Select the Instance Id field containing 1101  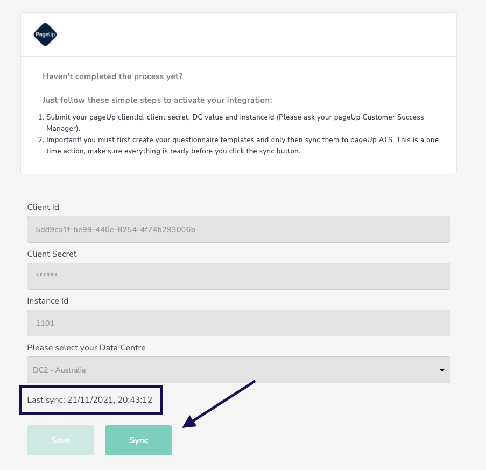click(x=238, y=323)
